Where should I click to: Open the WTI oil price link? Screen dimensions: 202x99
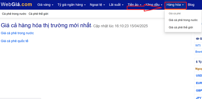(x=198, y=45)
